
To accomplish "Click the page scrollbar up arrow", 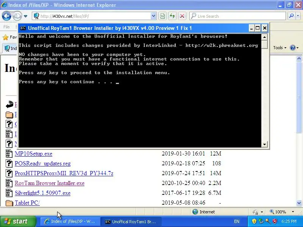I will coord(299,59).
